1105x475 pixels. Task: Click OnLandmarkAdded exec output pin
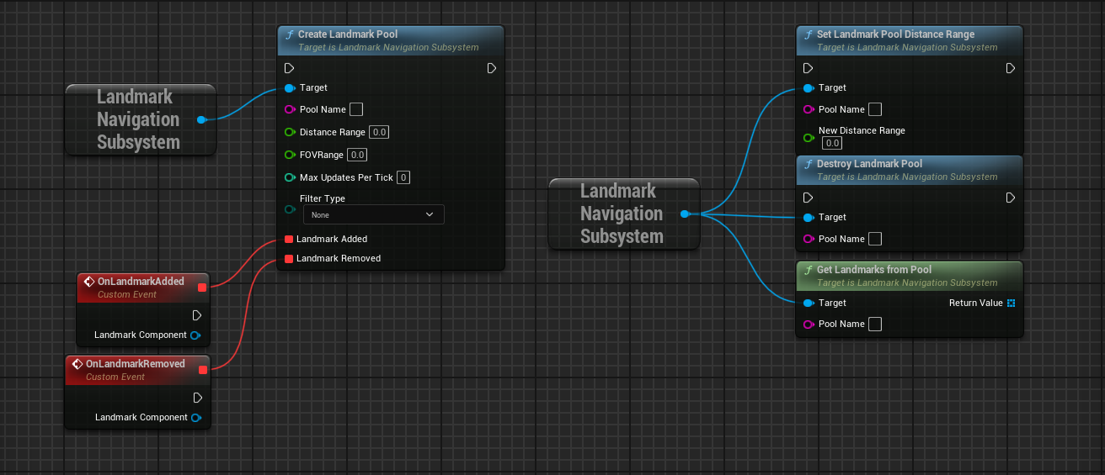tap(197, 315)
